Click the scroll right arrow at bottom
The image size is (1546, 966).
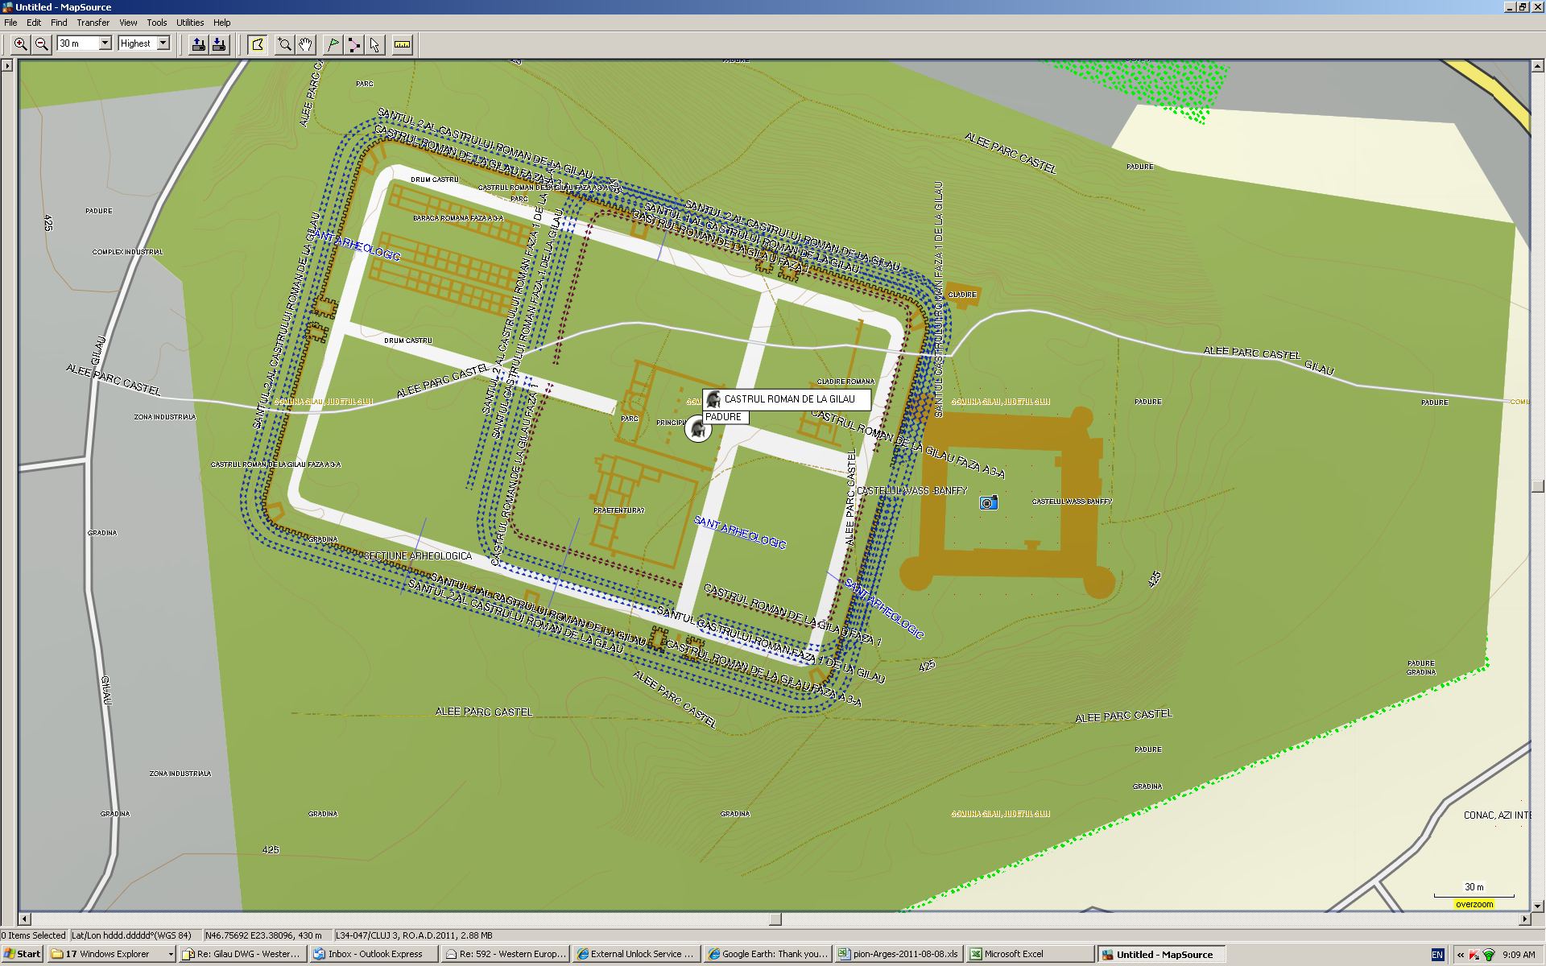(1524, 919)
